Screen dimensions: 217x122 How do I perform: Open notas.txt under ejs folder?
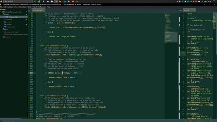click(8, 37)
